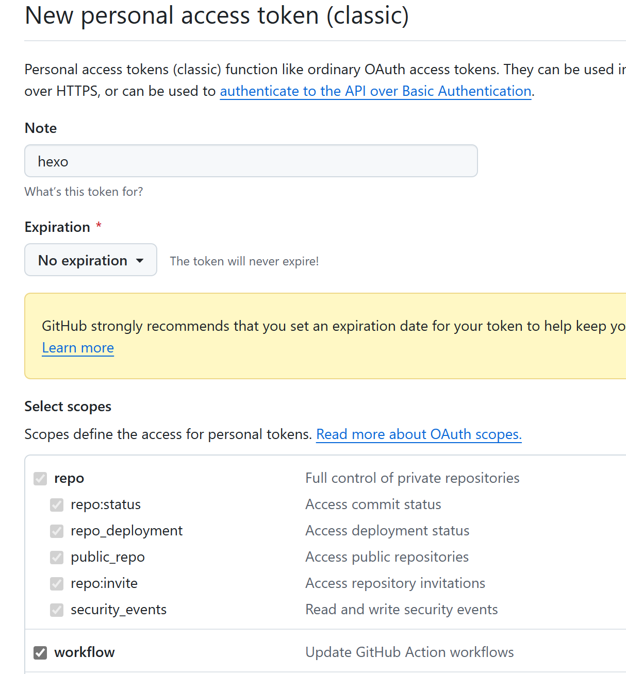626x674 pixels.
Task: Click the repo:invite scope label
Action: coord(104,583)
